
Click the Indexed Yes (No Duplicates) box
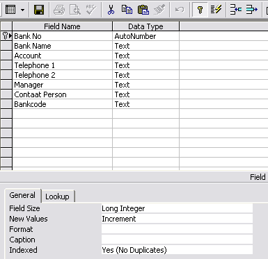pyautogui.click(x=177, y=250)
